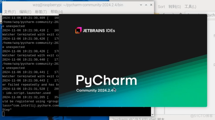Click the "Community 2024.2.4" version text
The height and width of the screenshot is (120, 215).
[95, 90]
